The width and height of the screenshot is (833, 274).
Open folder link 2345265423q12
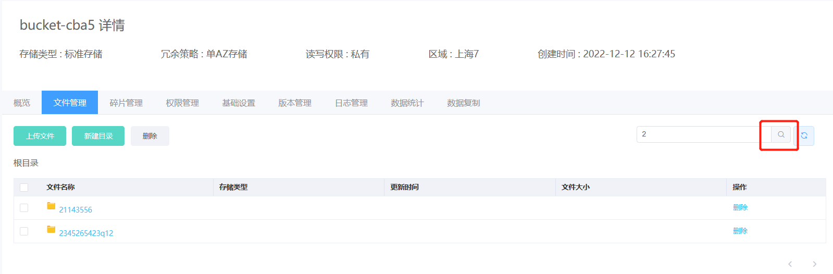86,233
